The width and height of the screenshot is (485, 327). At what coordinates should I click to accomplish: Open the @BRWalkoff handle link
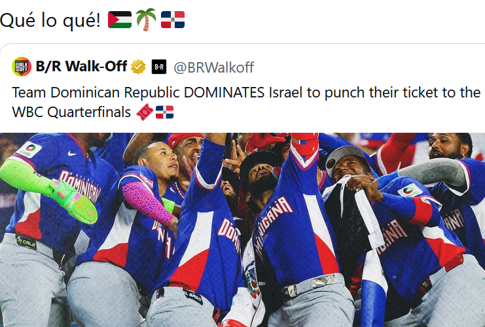tap(213, 67)
